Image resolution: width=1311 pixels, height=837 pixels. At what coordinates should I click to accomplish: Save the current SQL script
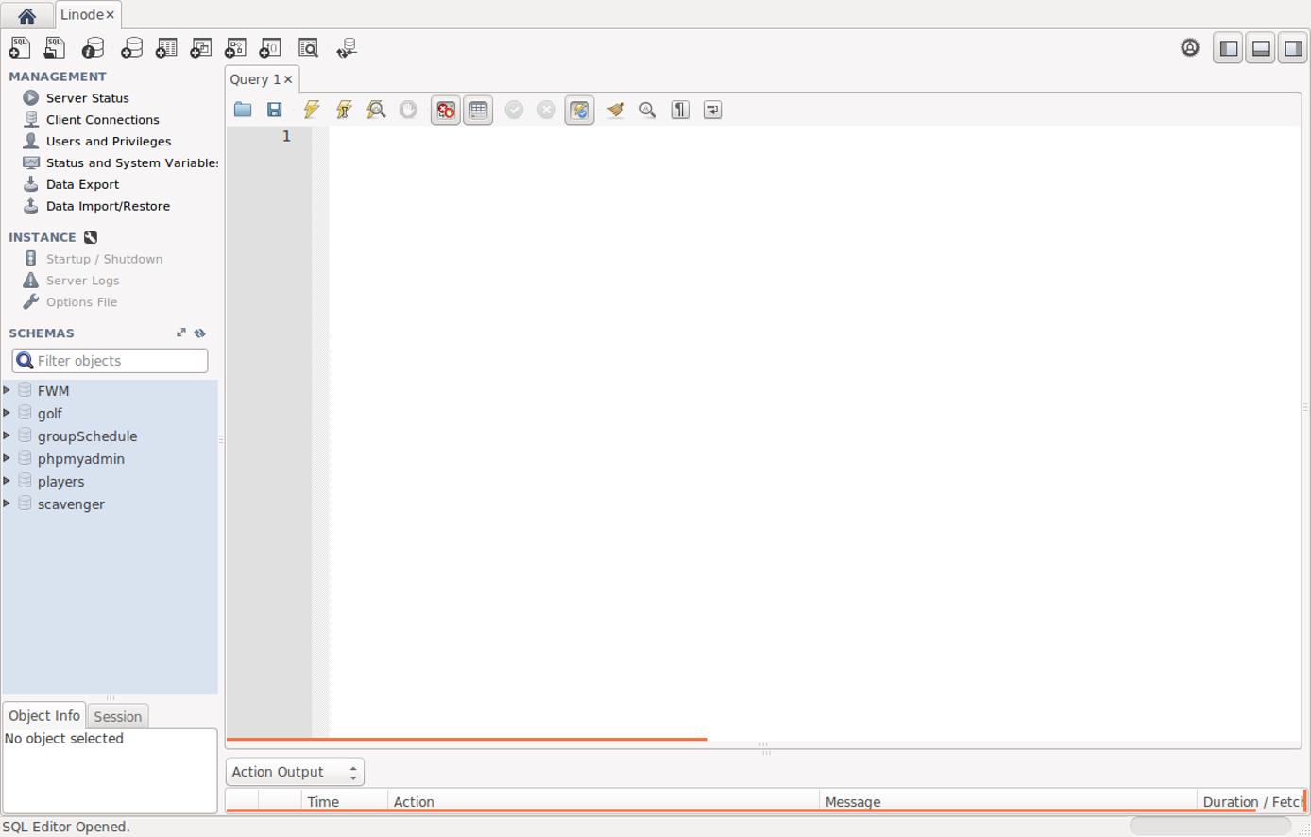(275, 110)
